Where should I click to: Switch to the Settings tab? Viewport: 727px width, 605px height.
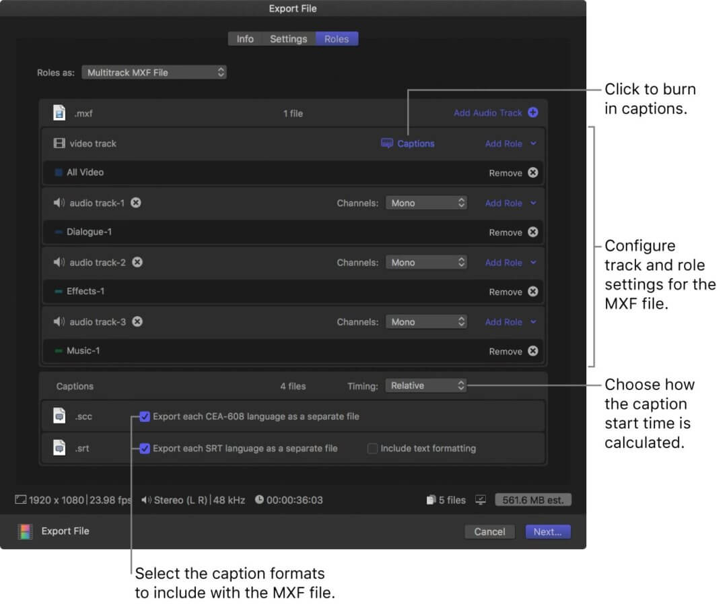288,38
